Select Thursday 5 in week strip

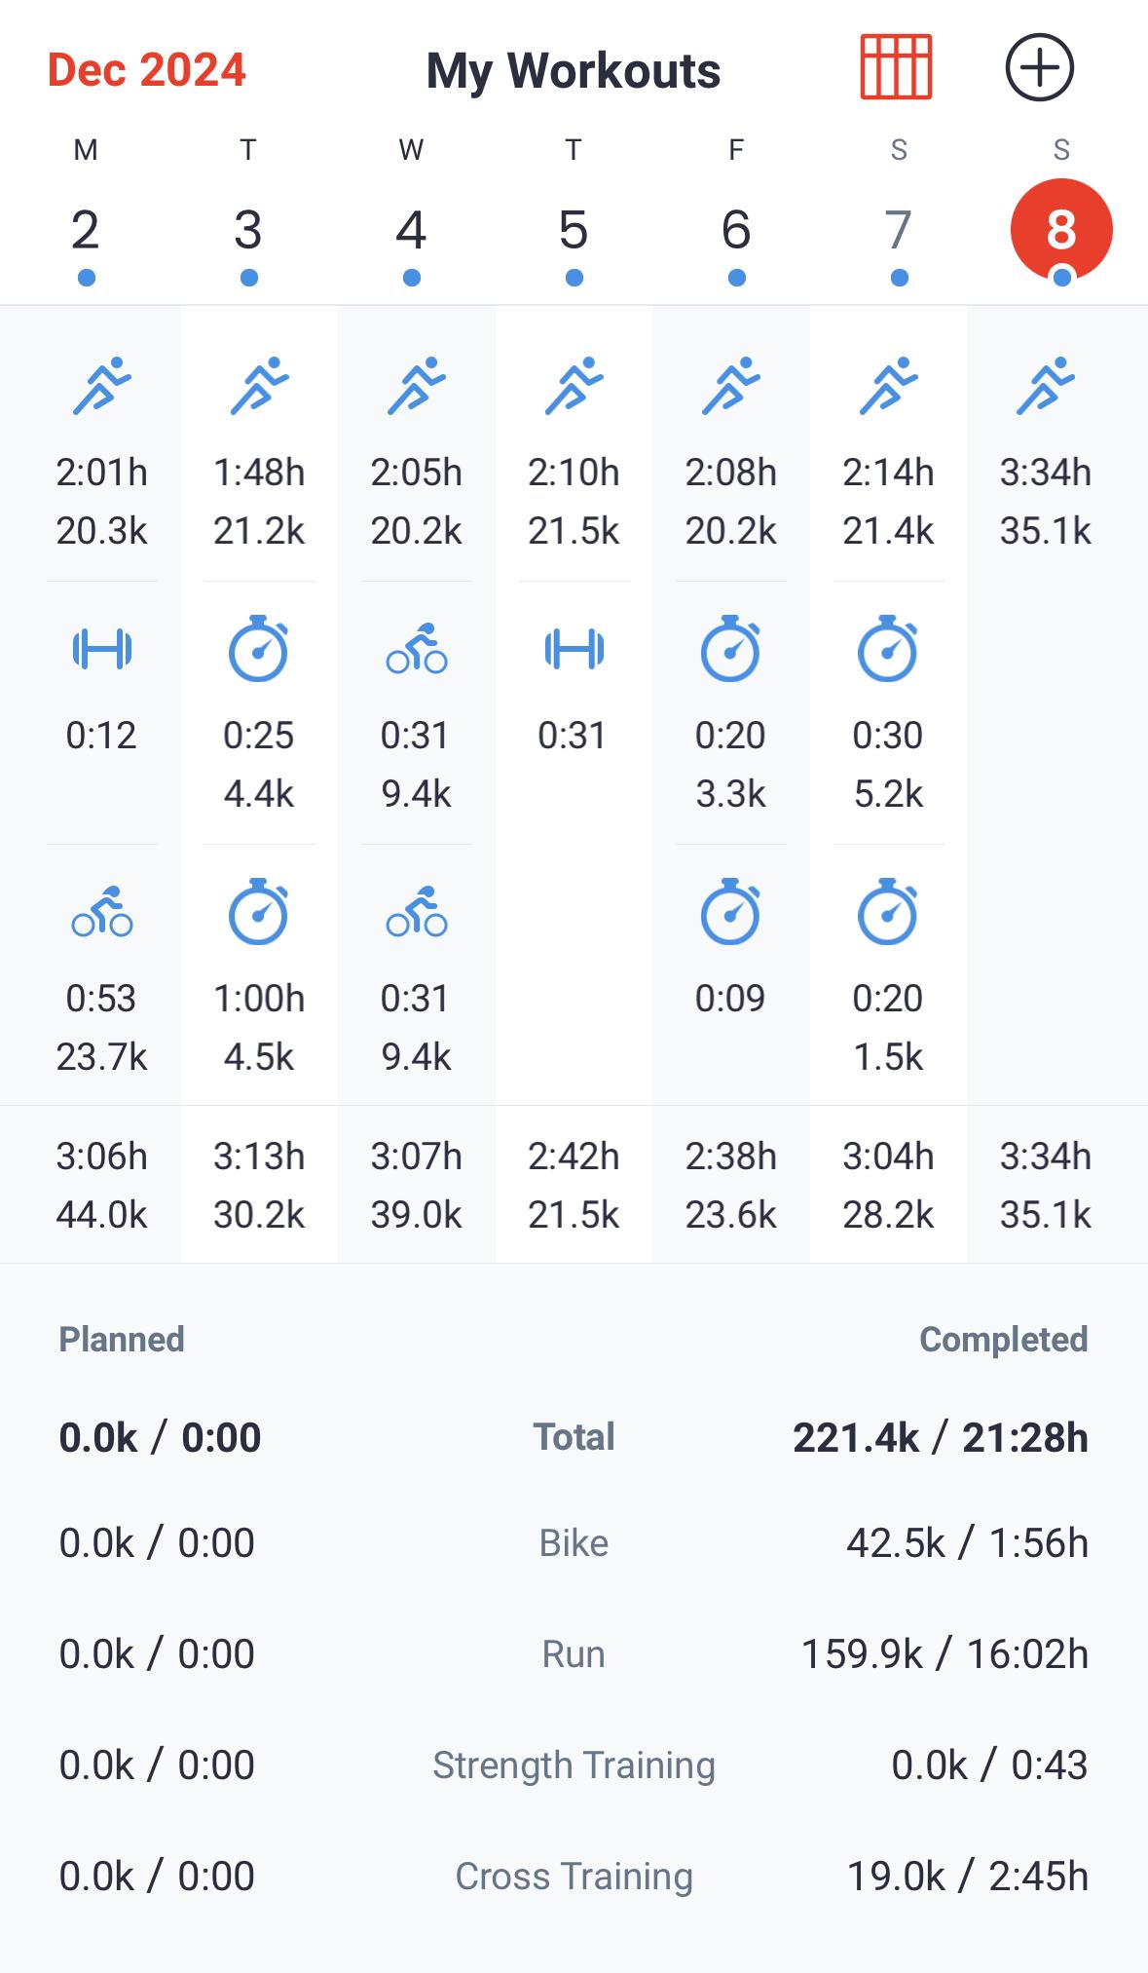pyautogui.click(x=574, y=231)
